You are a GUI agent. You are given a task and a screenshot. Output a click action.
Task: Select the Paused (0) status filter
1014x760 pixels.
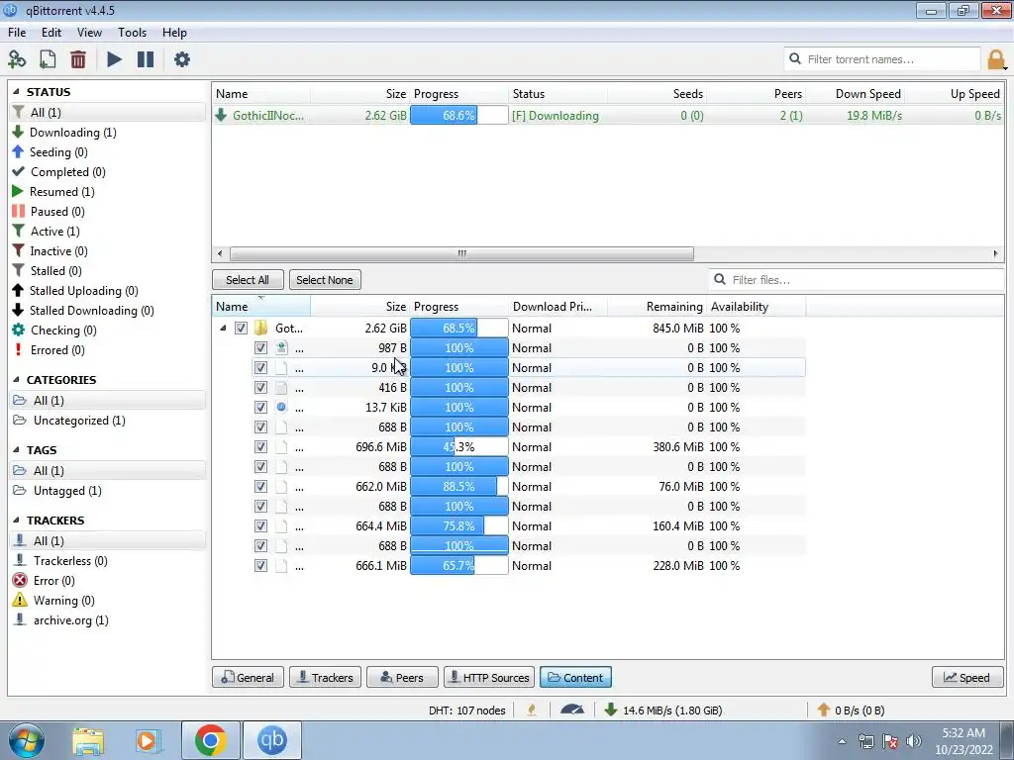point(56,212)
